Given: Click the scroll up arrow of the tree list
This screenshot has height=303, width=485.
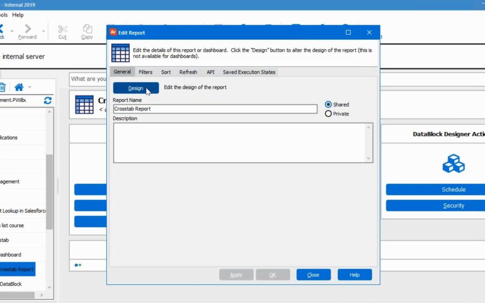Looking at the screenshot, I should 49,112.
